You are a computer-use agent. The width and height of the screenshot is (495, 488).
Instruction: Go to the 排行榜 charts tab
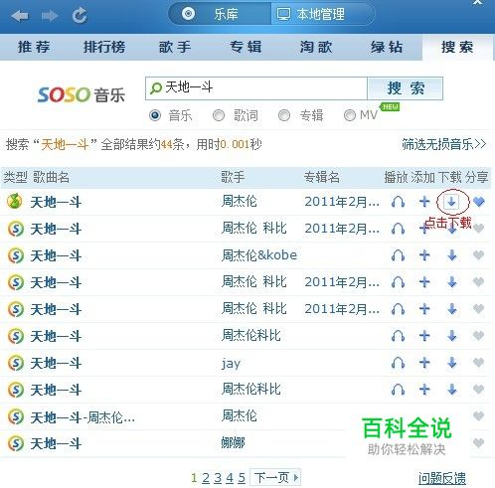click(104, 47)
